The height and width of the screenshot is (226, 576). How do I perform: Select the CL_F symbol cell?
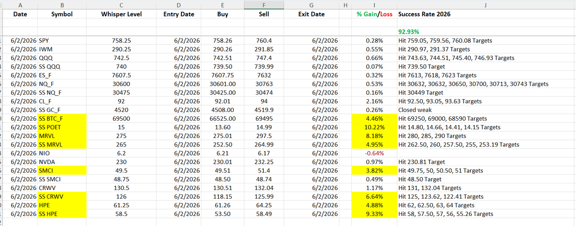click(62, 101)
